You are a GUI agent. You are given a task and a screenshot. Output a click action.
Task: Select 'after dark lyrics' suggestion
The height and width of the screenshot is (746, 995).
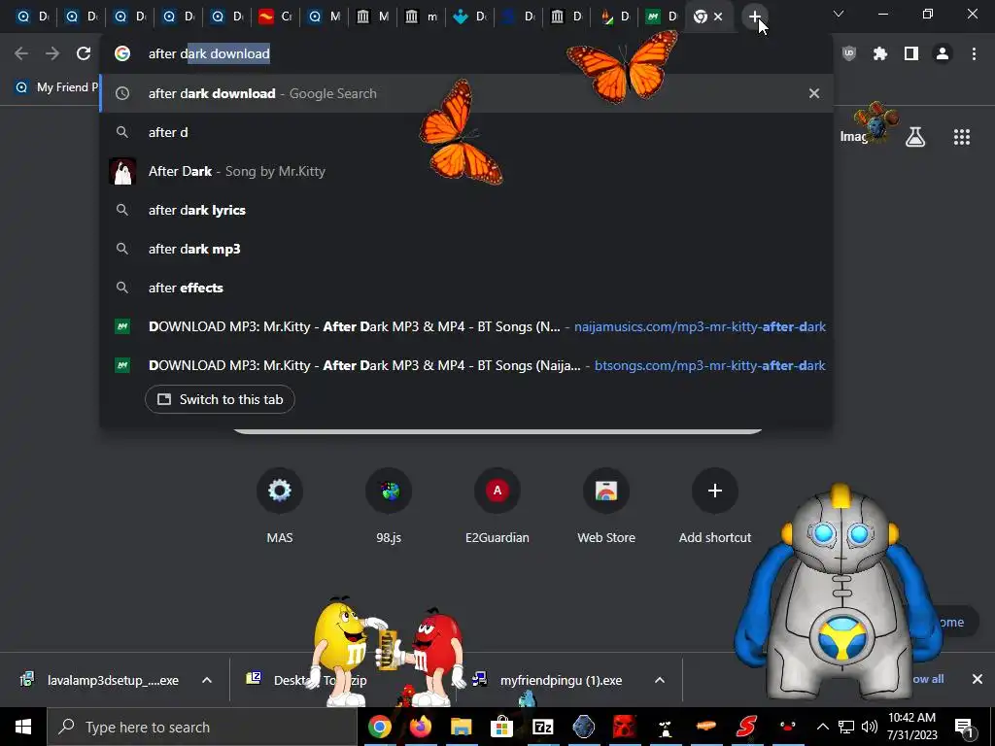click(x=466, y=210)
